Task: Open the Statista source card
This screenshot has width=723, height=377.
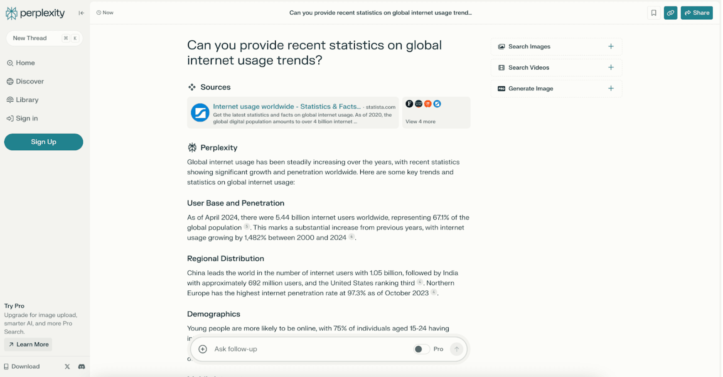Action: click(x=293, y=113)
